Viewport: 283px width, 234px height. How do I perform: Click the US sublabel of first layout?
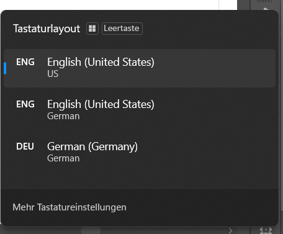pyautogui.click(x=53, y=74)
